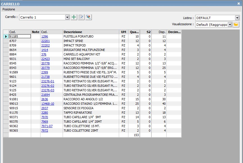The height and width of the screenshot is (163, 243).
Task: Select cell with code 99013
Action: pos(20,104)
